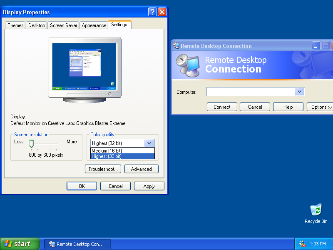Expand the Computer dropdown arrow
The height and width of the screenshot is (250, 333).
click(300, 92)
